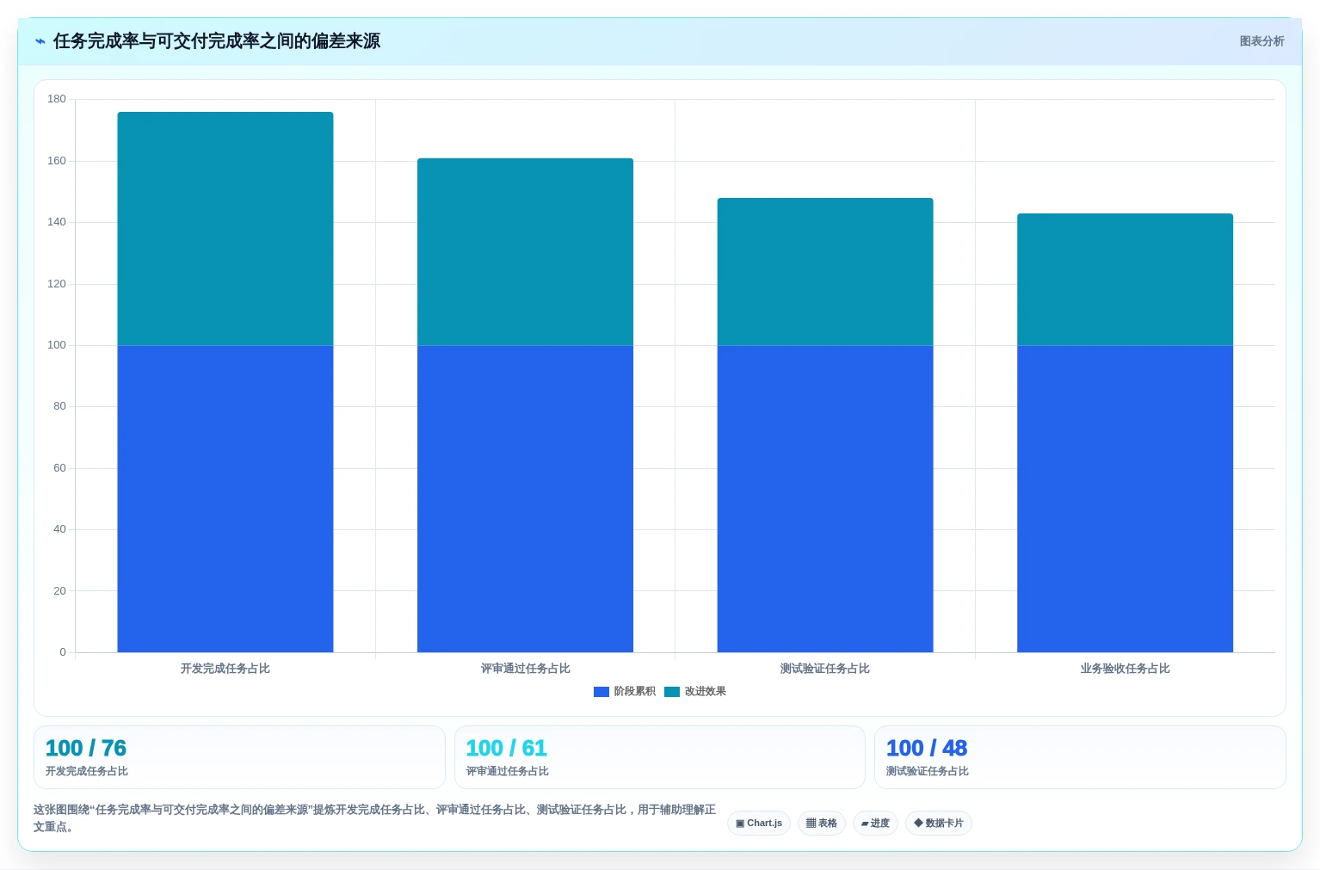This screenshot has height=870, width=1320.
Task: Click the x-axis label 开发完成任务占比
Action: tap(225, 669)
